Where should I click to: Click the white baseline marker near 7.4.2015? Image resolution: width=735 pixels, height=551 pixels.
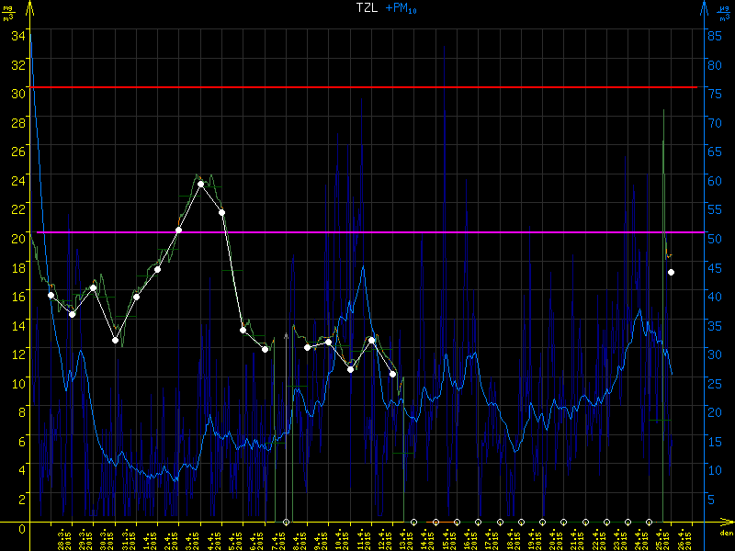[x=286, y=523]
